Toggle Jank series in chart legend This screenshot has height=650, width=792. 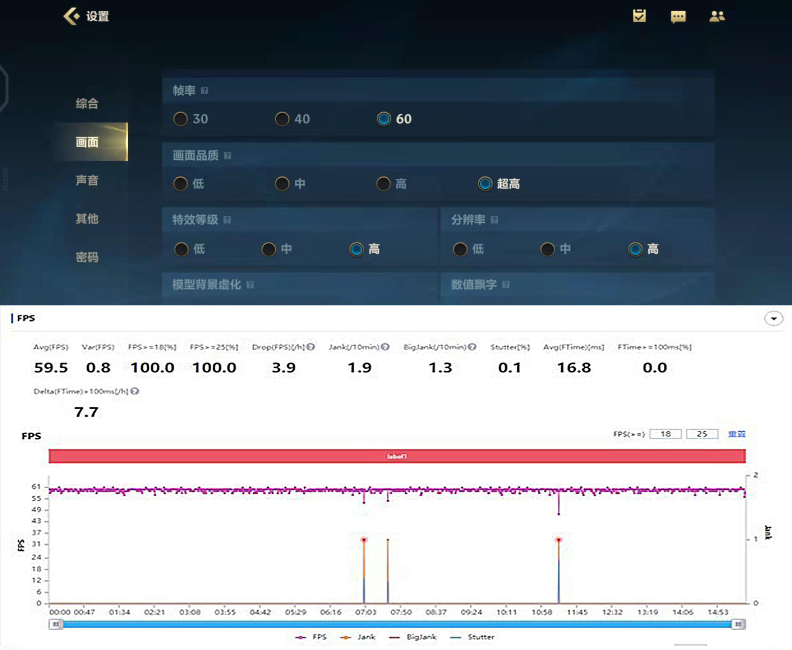(358, 637)
